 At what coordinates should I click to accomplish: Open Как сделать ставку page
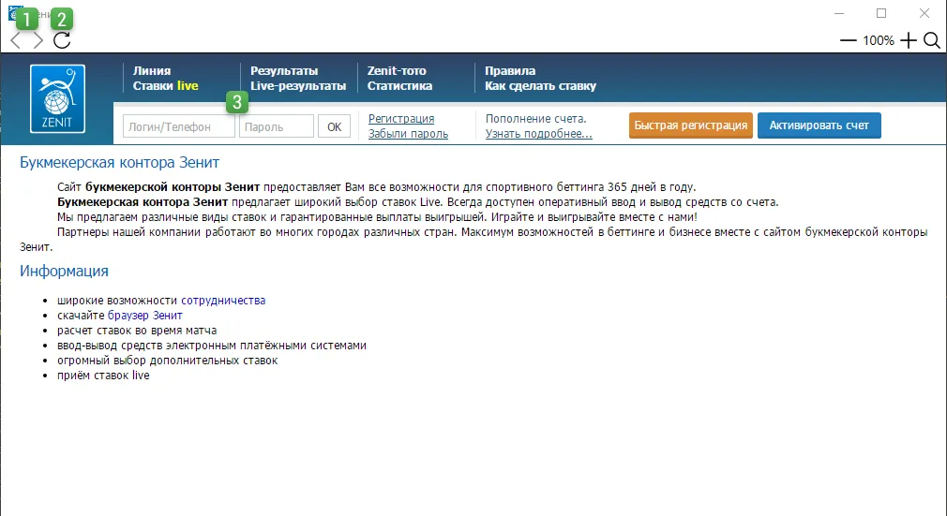540,86
